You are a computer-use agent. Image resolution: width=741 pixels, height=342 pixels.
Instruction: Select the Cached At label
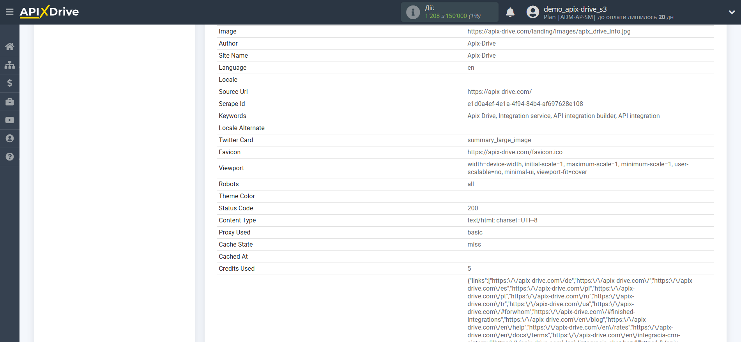tap(233, 257)
